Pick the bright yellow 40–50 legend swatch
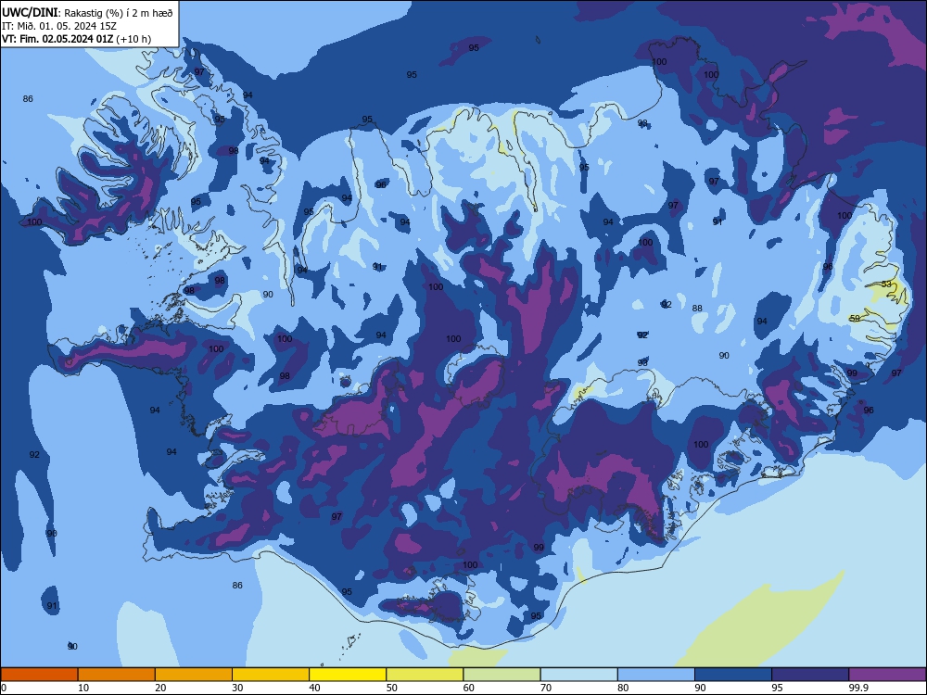This screenshot has width=927, height=695. click(x=348, y=675)
